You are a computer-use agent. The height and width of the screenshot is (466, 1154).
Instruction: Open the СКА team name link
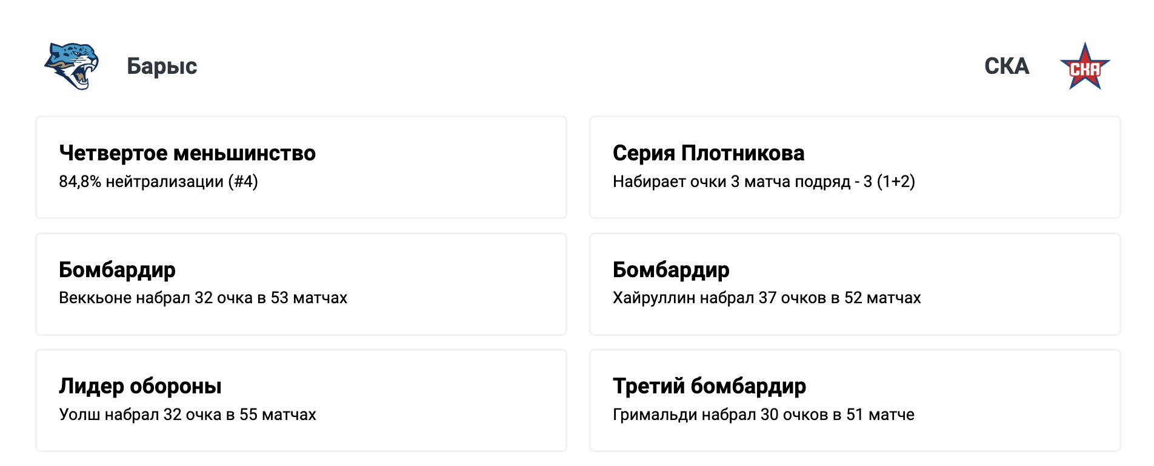tap(1006, 66)
